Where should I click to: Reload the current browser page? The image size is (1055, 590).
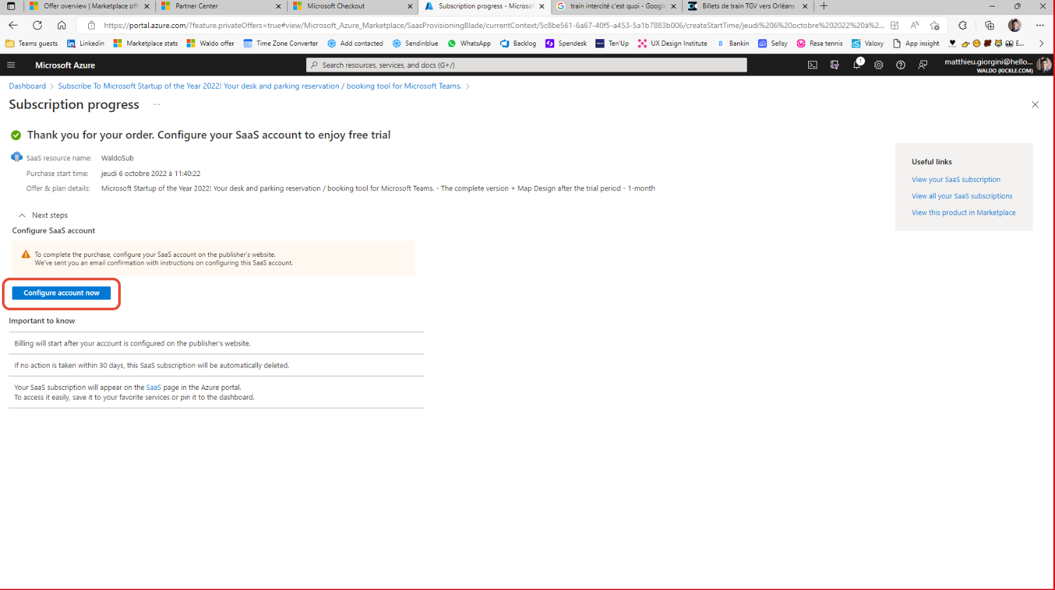coord(37,25)
